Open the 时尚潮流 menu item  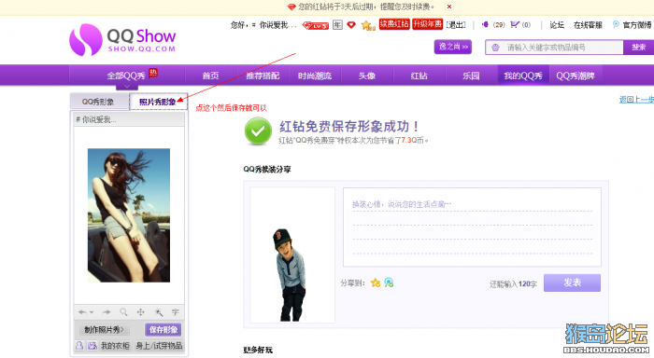click(x=315, y=76)
